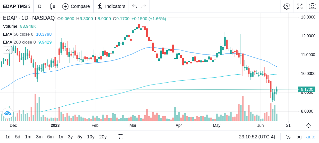319x143 pixels.
Task: Select the 20y time range
Action: point(103,137)
